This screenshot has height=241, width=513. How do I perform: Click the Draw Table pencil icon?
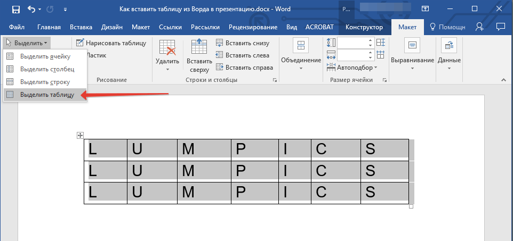tap(80, 43)
